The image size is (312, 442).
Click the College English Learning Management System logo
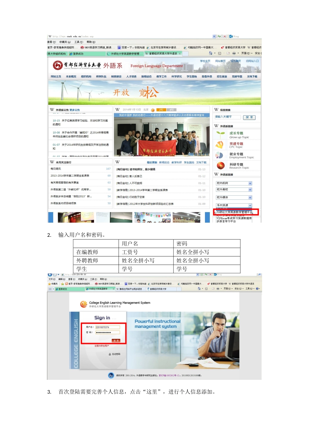[84, 304]
